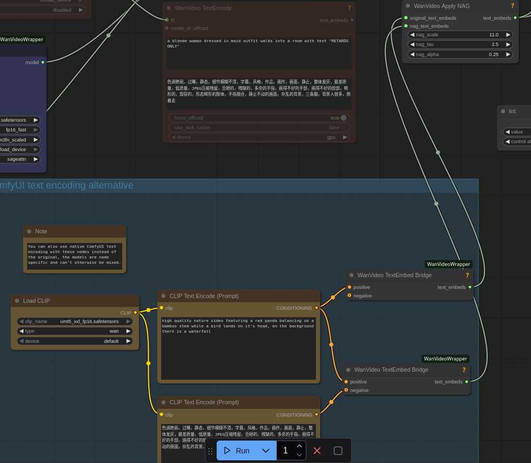
Task: Expand the Run button options chevron
Action: 266,451
